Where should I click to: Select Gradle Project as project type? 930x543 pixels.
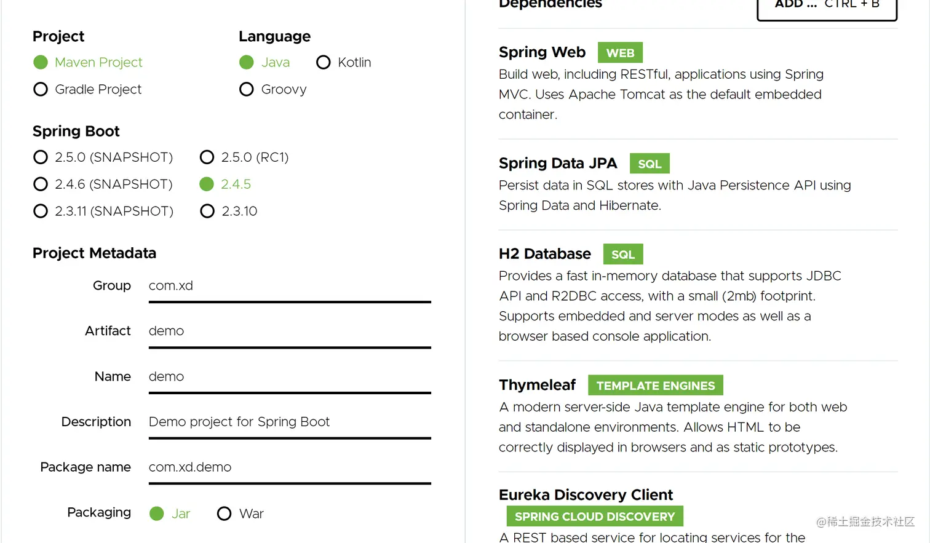pos(41,90)
